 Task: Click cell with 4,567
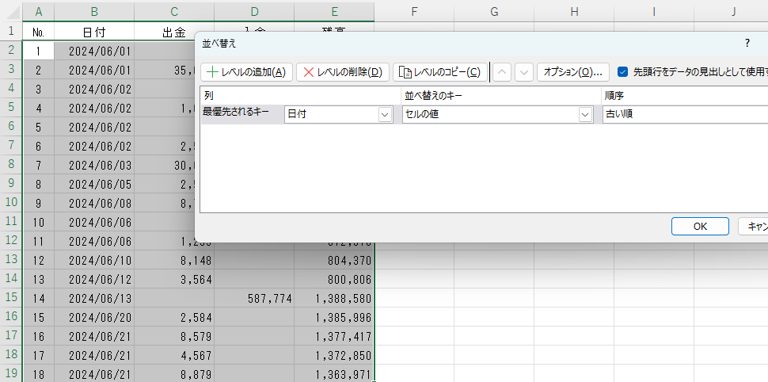(174, 355)
